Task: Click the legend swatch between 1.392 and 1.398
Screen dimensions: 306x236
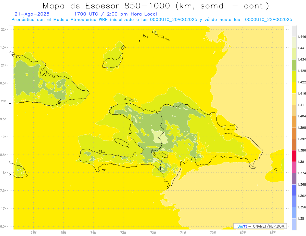Action: [294, 133]
